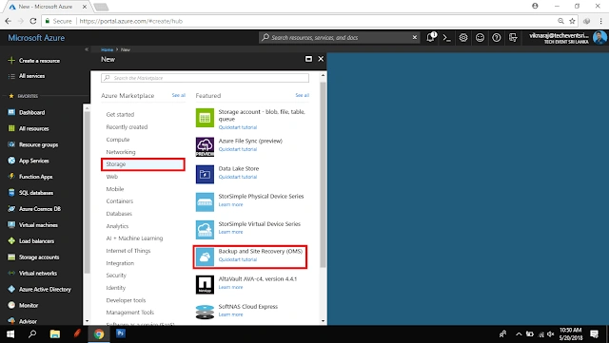Click StorSimple Virtual Device Series icon
The image size is (609, 343).
pos(205,230)
